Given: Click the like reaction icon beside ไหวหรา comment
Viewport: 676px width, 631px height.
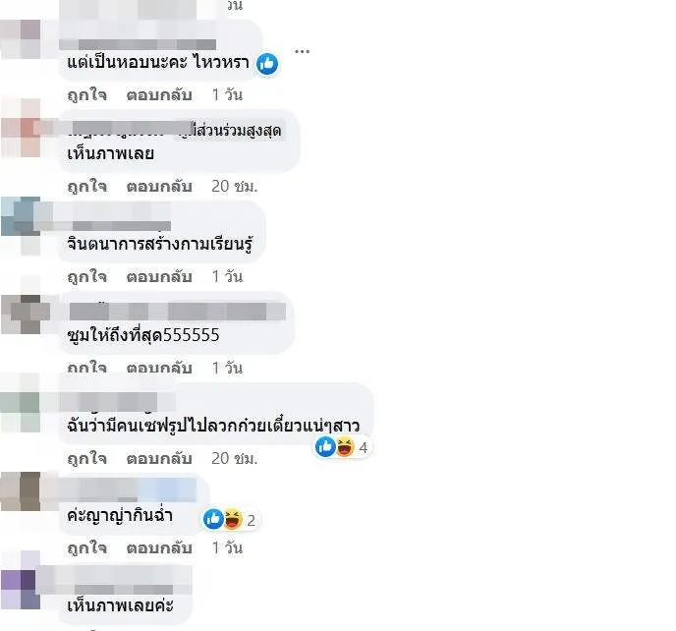Looking at the screenshot, I should (267, 64).
